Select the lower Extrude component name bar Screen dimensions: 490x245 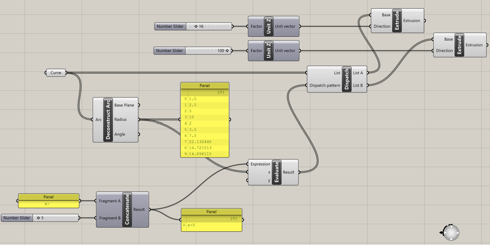460,45
